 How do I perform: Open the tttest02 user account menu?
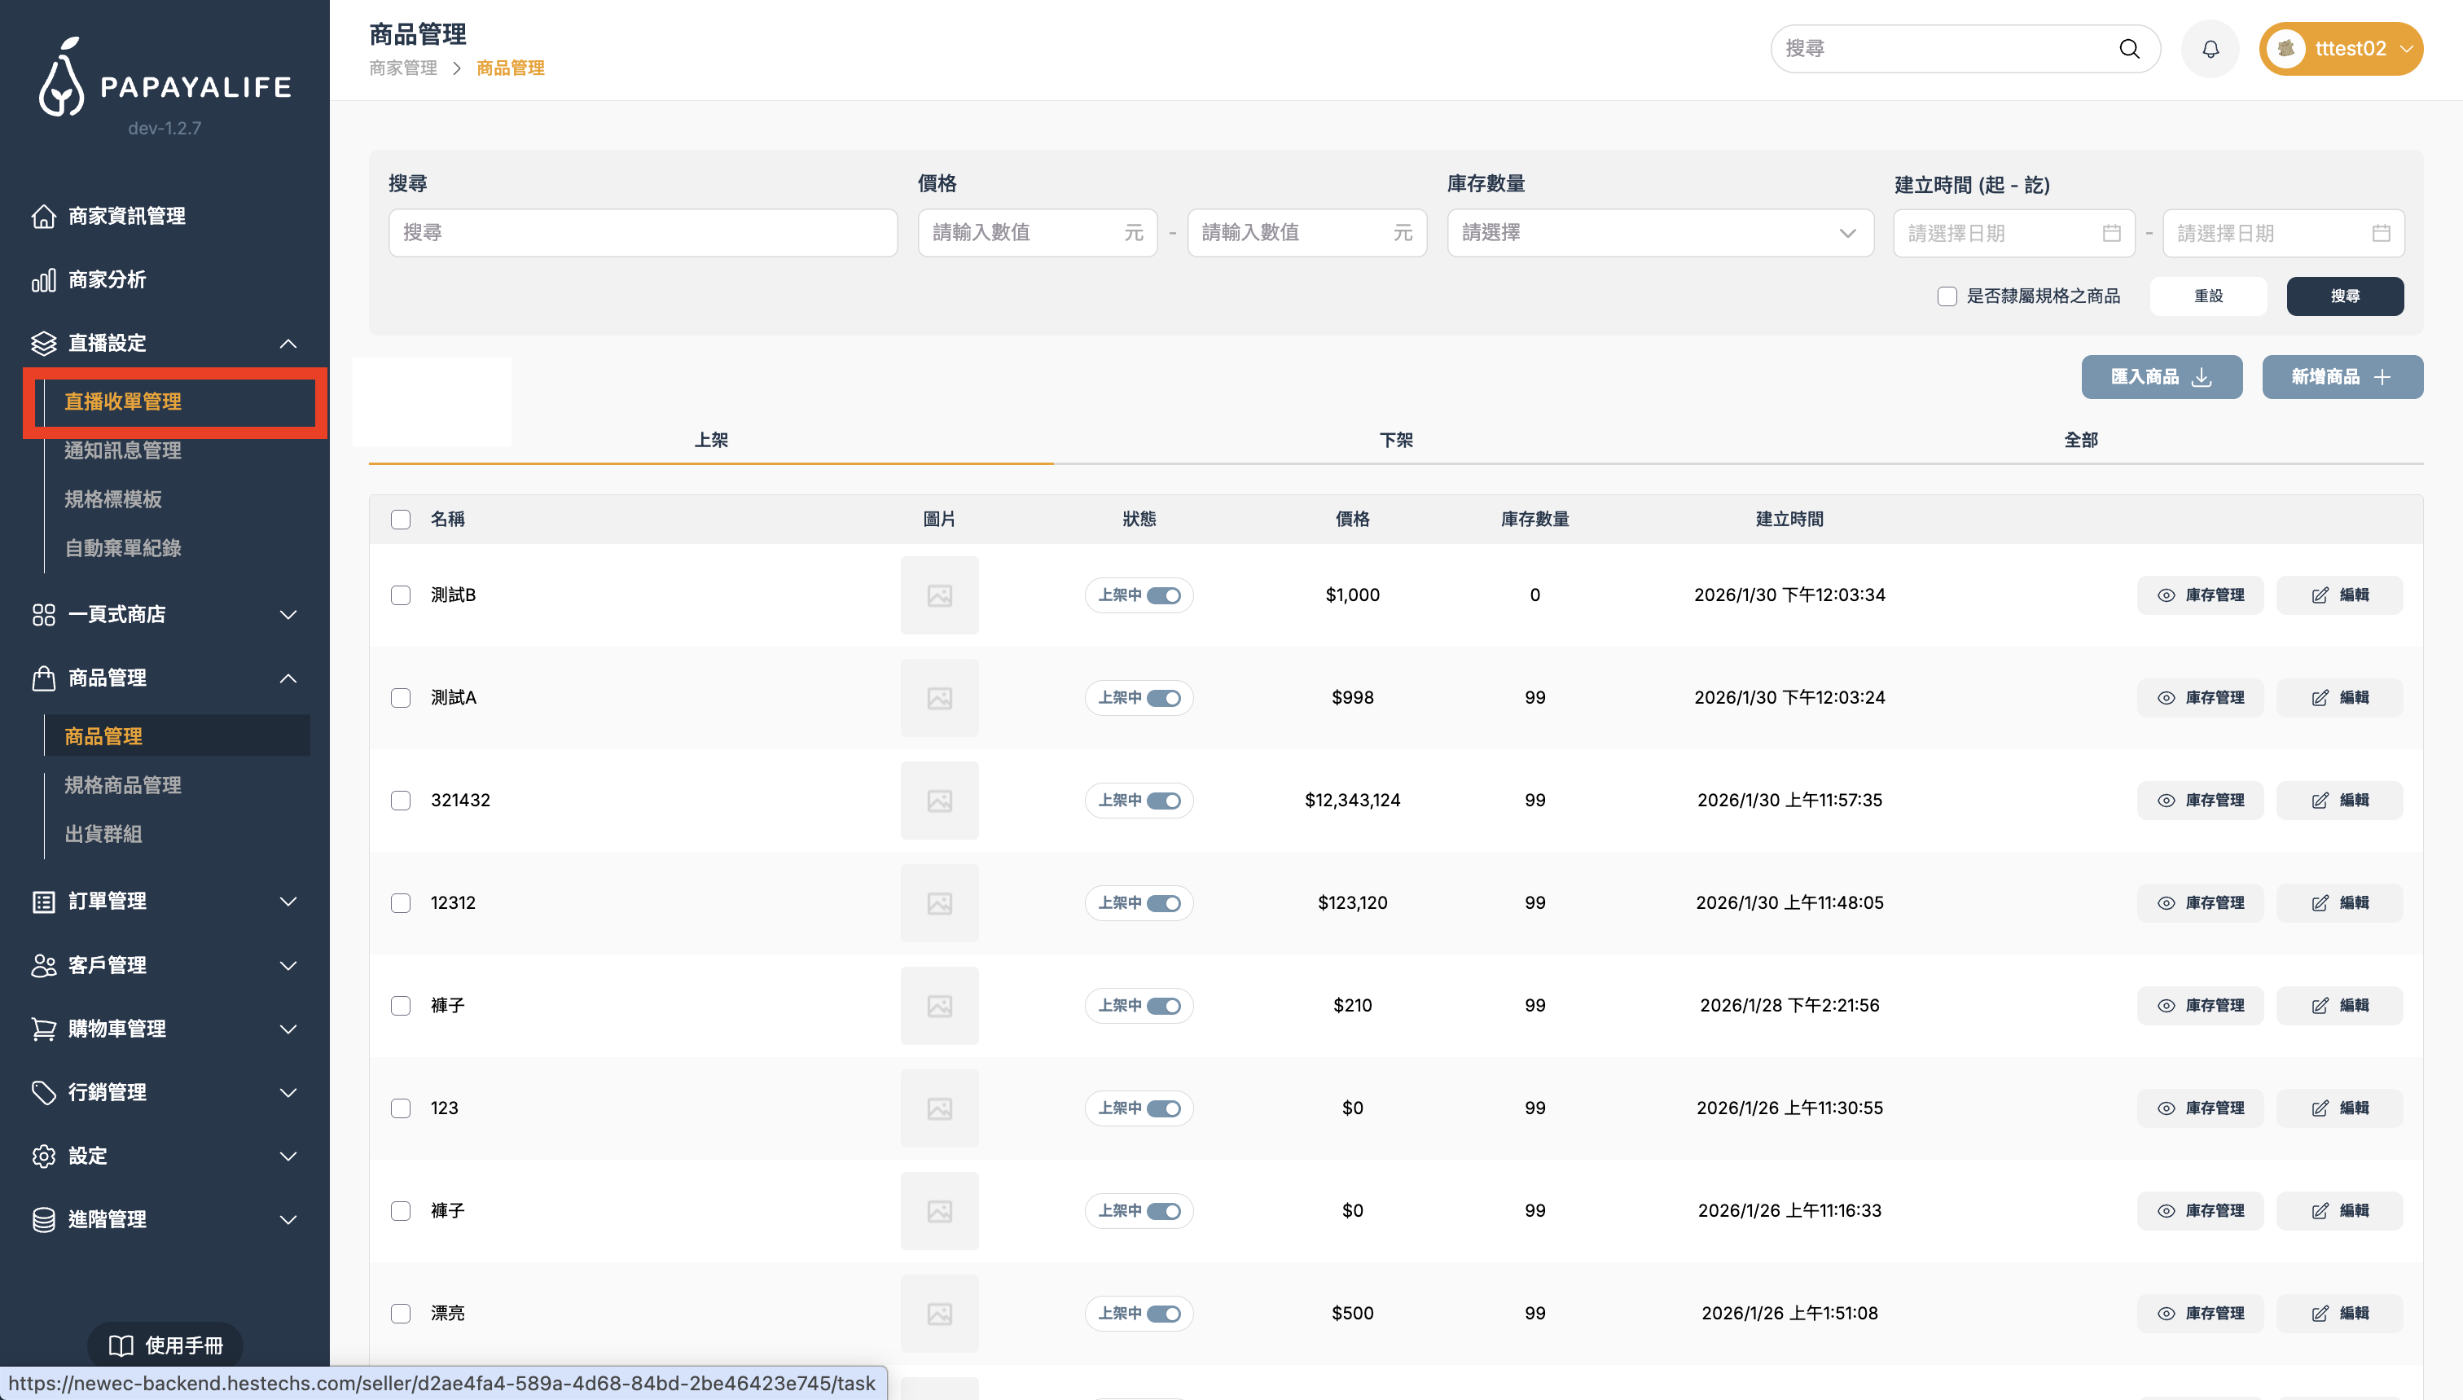[x=2340, y=49]
